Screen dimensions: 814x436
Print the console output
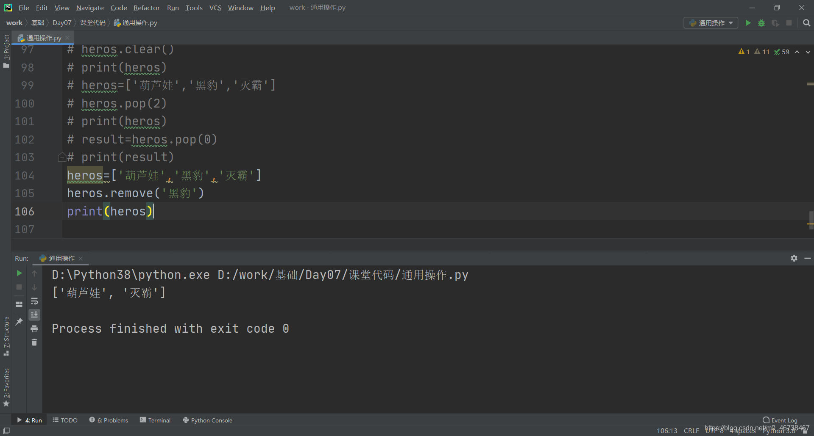click(x=34, y=328)
